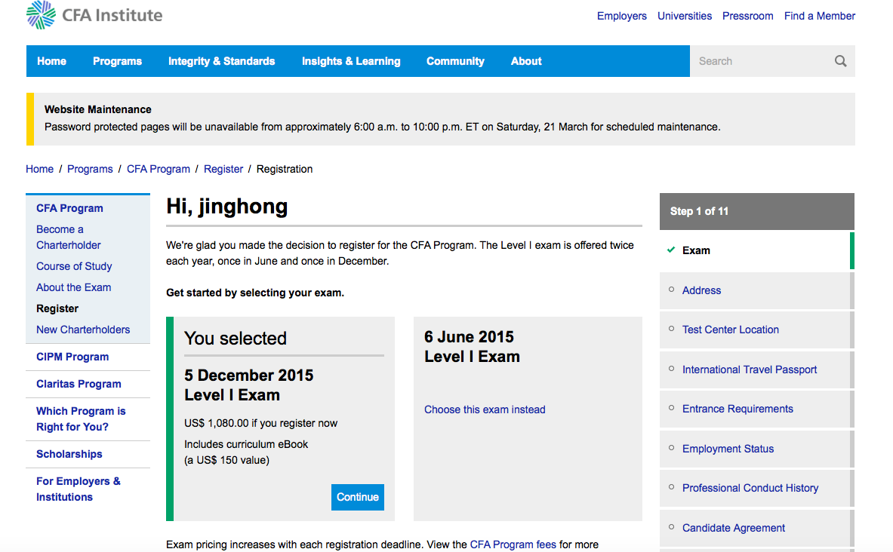
Task: Open the CFA Program fees link
Action: (513, 544)
